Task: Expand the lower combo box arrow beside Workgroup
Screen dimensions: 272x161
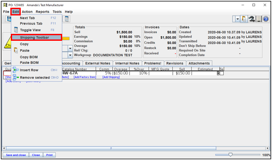Action: (x=70, y=55)
